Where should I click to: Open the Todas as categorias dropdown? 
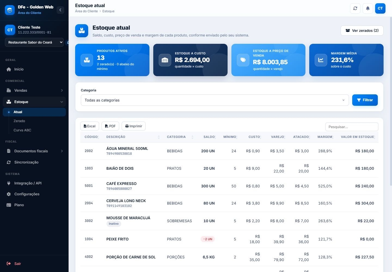click(215, 100)
